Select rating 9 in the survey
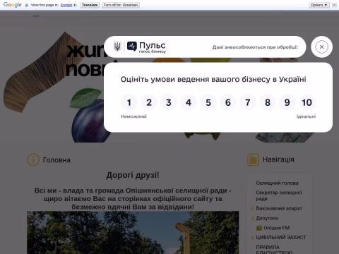Viewport: 339px width, 254px height. point(287,102)
